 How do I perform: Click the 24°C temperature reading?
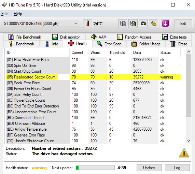tap(98, 24)
